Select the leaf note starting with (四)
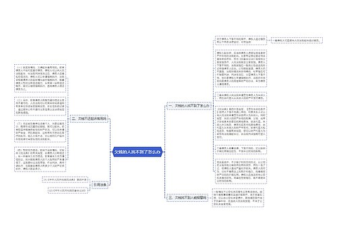This screenshot has width=337, height=243. point(40,159)
